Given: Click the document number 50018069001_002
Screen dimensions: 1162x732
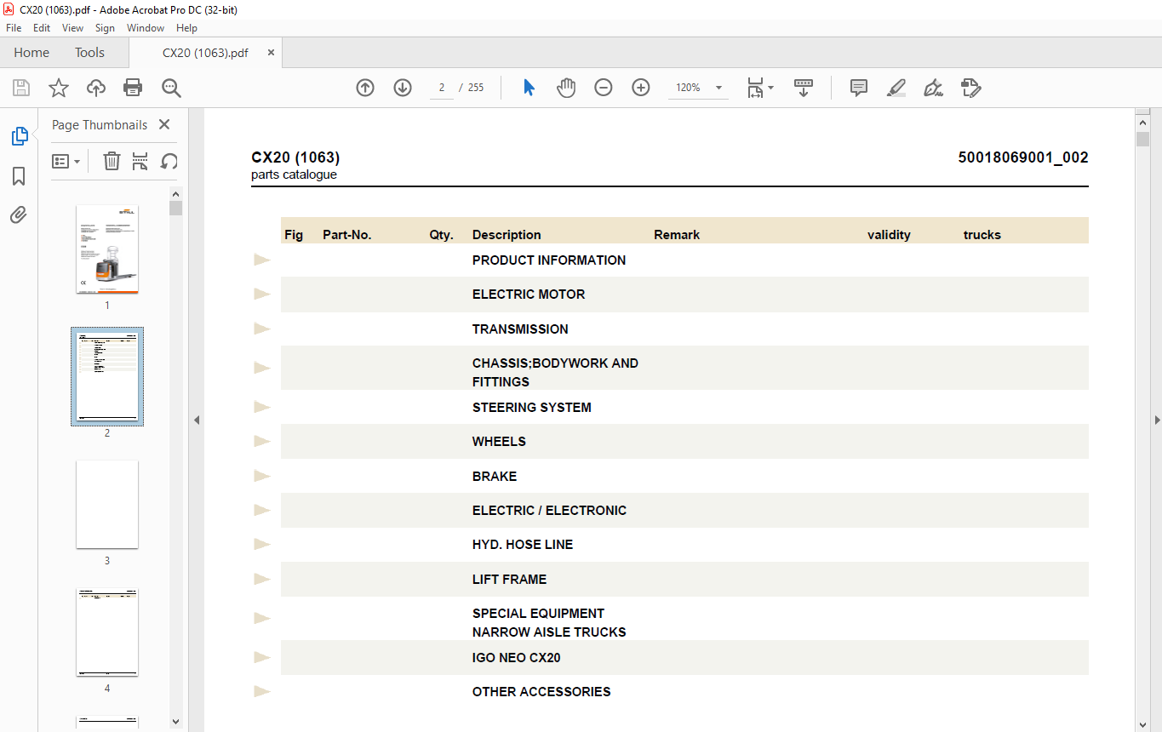Looking at the screenshot, I should click(x=1023, y=157).
